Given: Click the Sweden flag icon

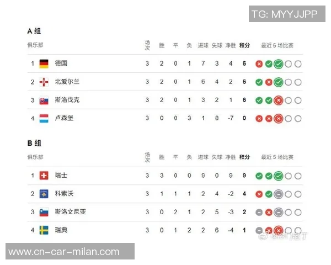Looking at the screenshot, I should point(44,230).
